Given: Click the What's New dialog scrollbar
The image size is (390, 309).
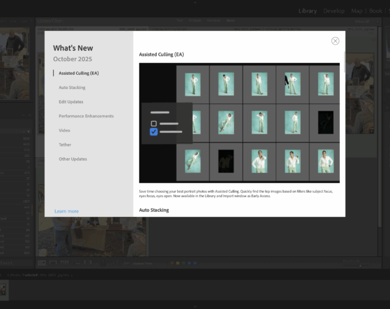Looking at the screenshot, I should 344,62.
